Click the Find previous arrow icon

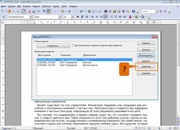coord(165,11)
